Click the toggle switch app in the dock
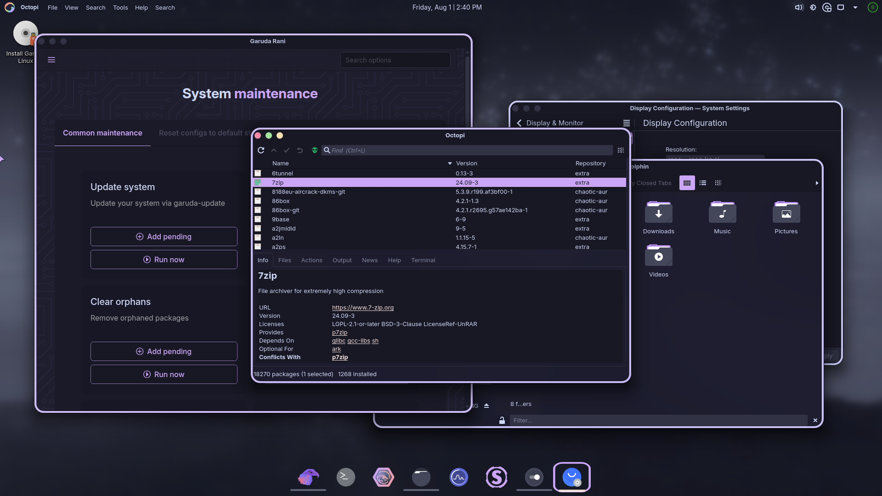This screenshot has height=496, width=882. 534,477
